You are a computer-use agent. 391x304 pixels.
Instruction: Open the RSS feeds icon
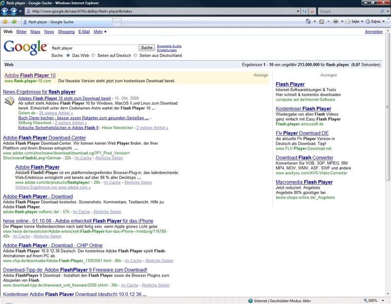(x=322, y=22)
